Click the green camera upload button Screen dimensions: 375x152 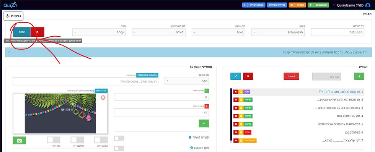20,141
